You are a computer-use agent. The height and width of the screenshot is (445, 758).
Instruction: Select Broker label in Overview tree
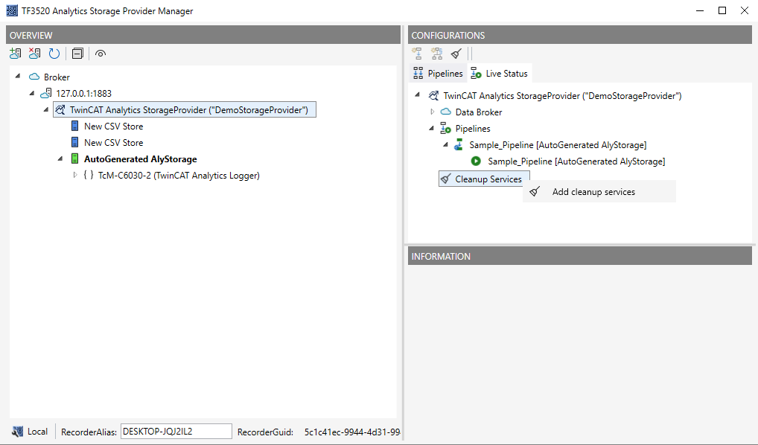(x=57, y=77)
